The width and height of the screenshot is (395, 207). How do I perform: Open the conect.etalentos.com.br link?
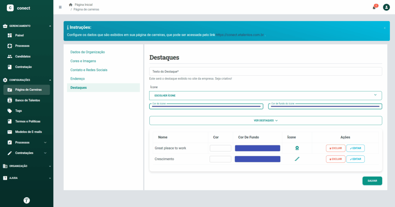tap(240, 35)
